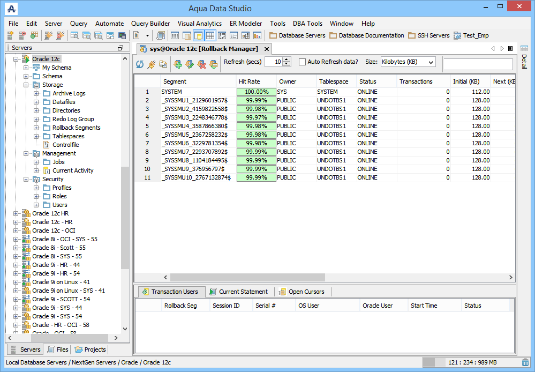Open the Query Builder menu

pos(150,24)
